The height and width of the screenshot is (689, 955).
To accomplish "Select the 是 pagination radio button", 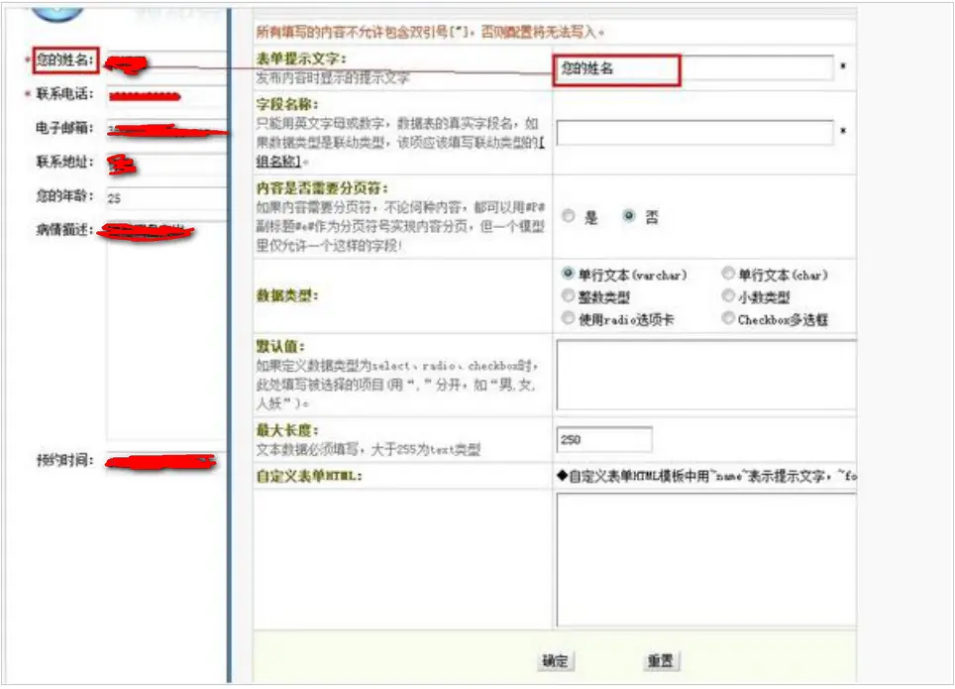I will [569, 216].
